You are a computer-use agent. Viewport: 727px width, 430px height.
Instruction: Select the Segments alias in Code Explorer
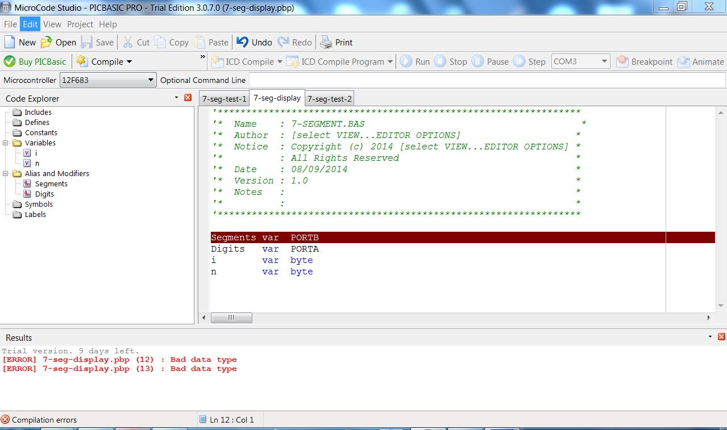(51, 184)
